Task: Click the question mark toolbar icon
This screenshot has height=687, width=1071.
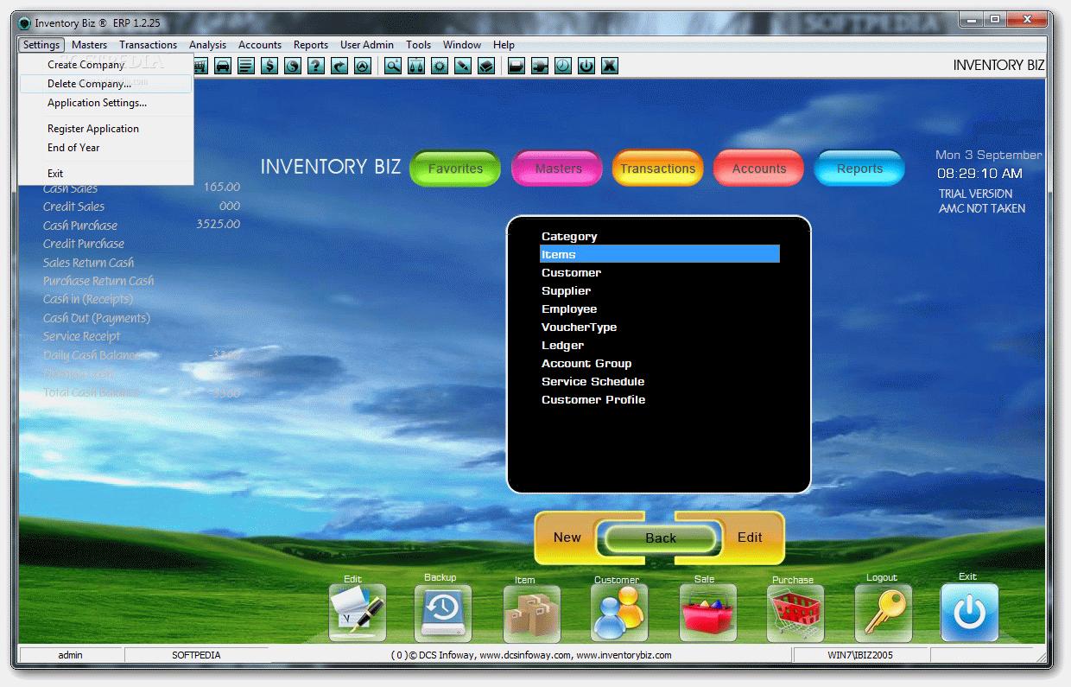Action: click(x=316, y=66)
